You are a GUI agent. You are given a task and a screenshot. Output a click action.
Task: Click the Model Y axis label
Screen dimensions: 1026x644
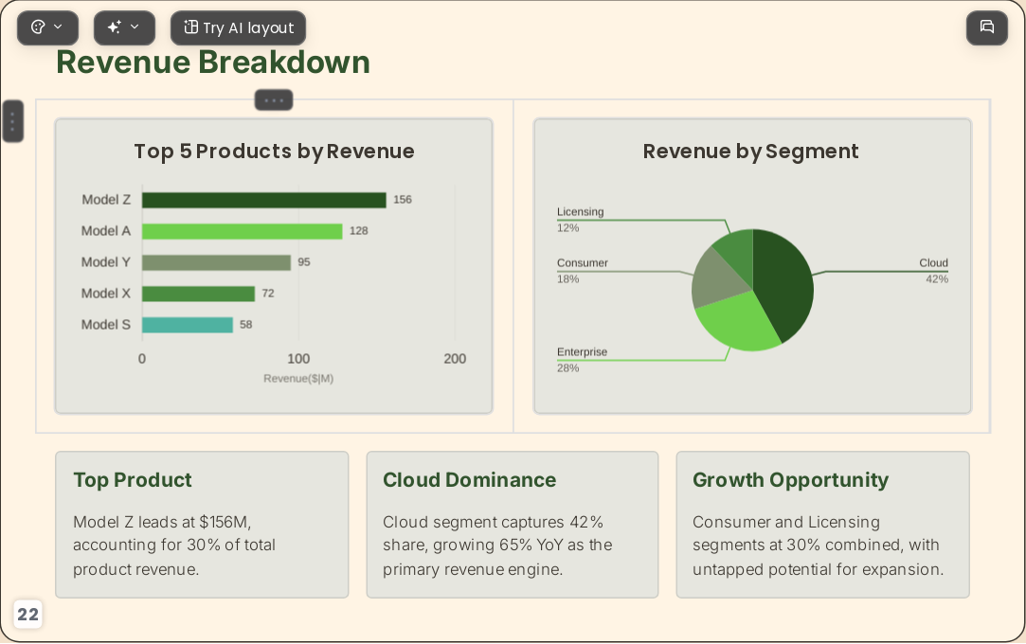(x=106, y=262)
